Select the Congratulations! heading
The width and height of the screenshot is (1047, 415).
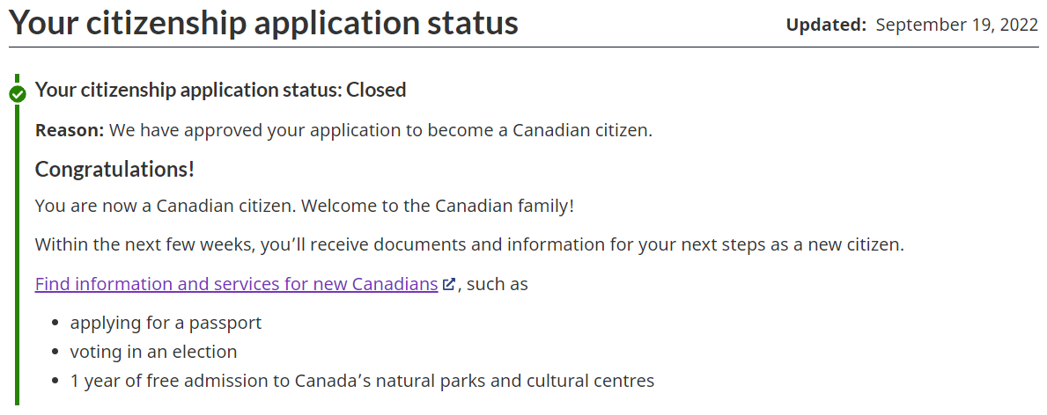tap(114, 169)
